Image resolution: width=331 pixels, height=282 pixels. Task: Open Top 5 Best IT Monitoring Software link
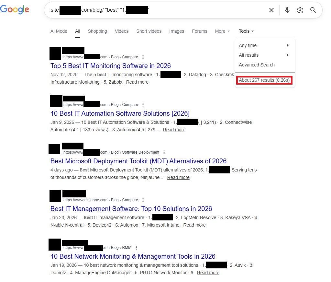(x=111, y=66)
